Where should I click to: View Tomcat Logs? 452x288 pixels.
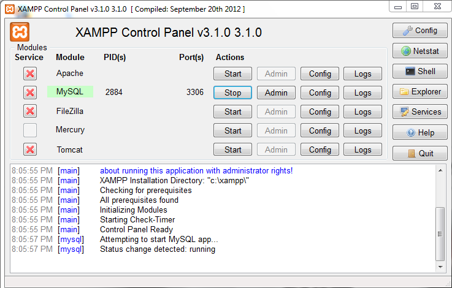(x=362, y=150)
